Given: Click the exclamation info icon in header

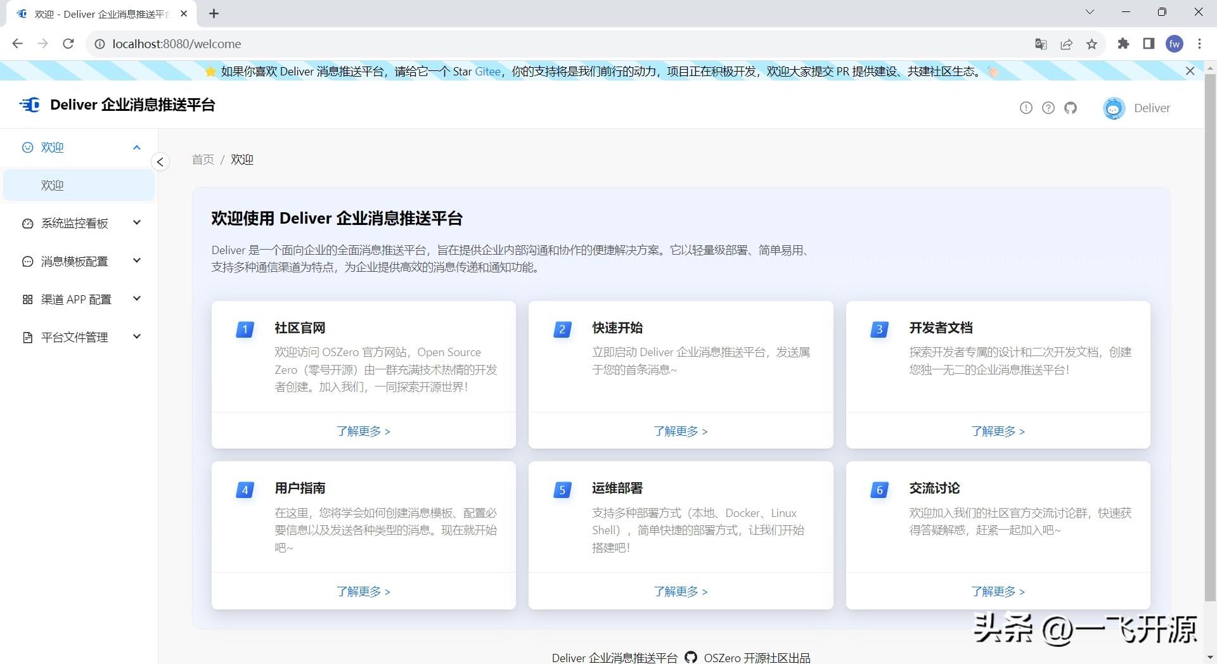Looking at the screenshot, I should (x=1026, y=108).
